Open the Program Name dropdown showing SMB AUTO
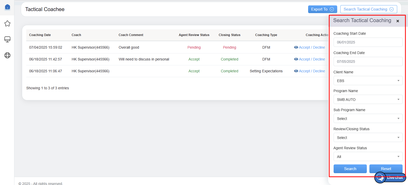This screenshot has width=408, height=185. point(368,100)
